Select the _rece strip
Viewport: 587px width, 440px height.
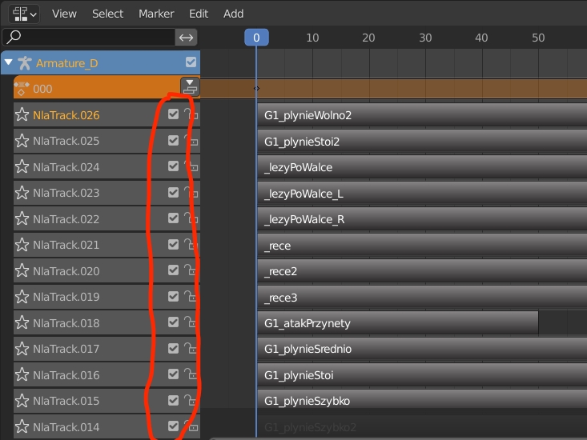422,246
